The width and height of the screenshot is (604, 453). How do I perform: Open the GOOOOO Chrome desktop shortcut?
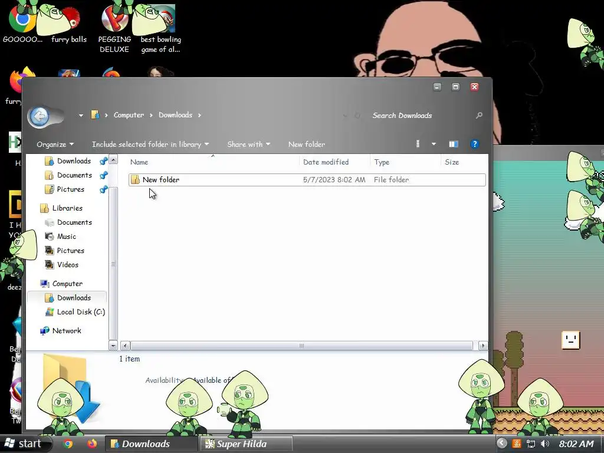[22, 24]
